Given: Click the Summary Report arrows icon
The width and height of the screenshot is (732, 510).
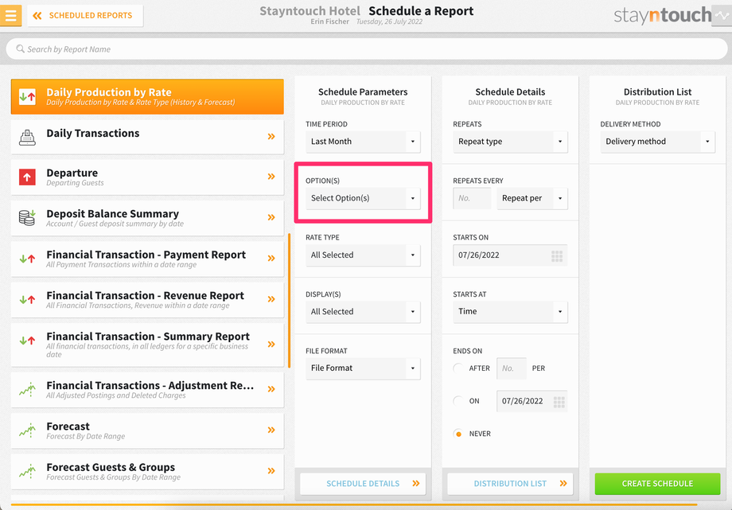Looking at the screenshot, I should click(x=27, y=341).
